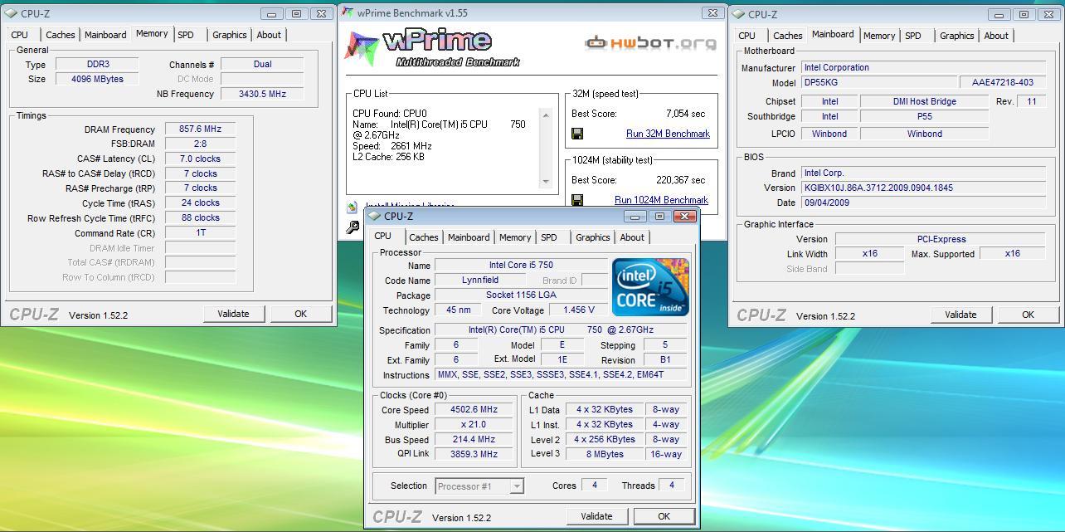This screenshot has height=532, width=1065.
Task: Click the Multiplier value x 21.0
Action: coord(474,425)
